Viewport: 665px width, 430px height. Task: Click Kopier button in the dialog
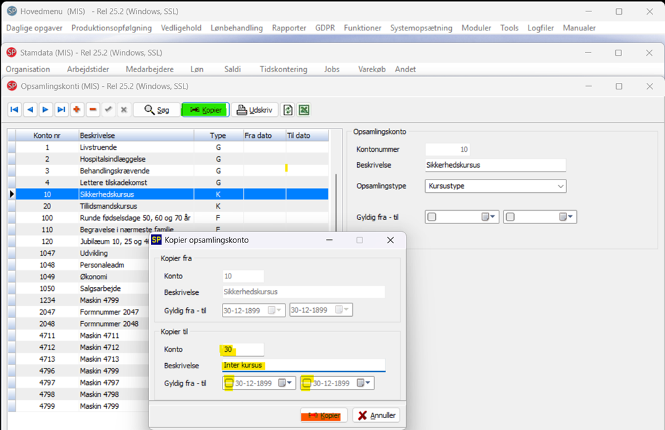point(324,415)
